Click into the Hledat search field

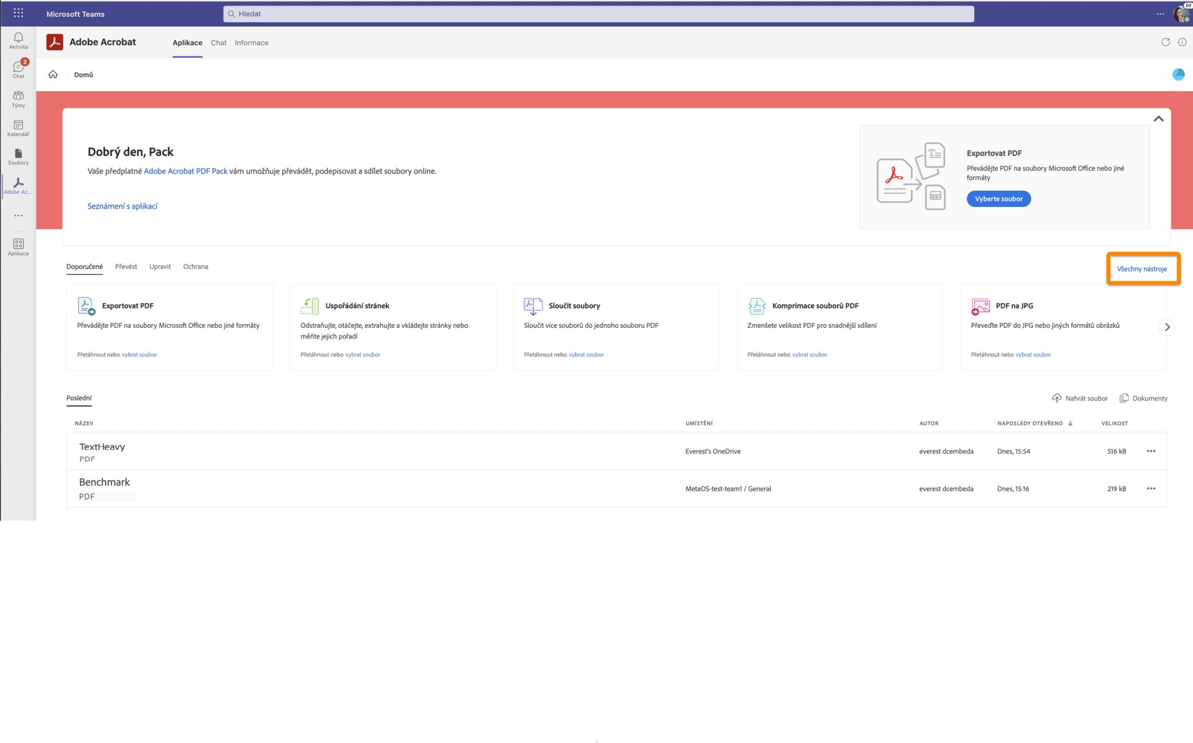[598, 14]
